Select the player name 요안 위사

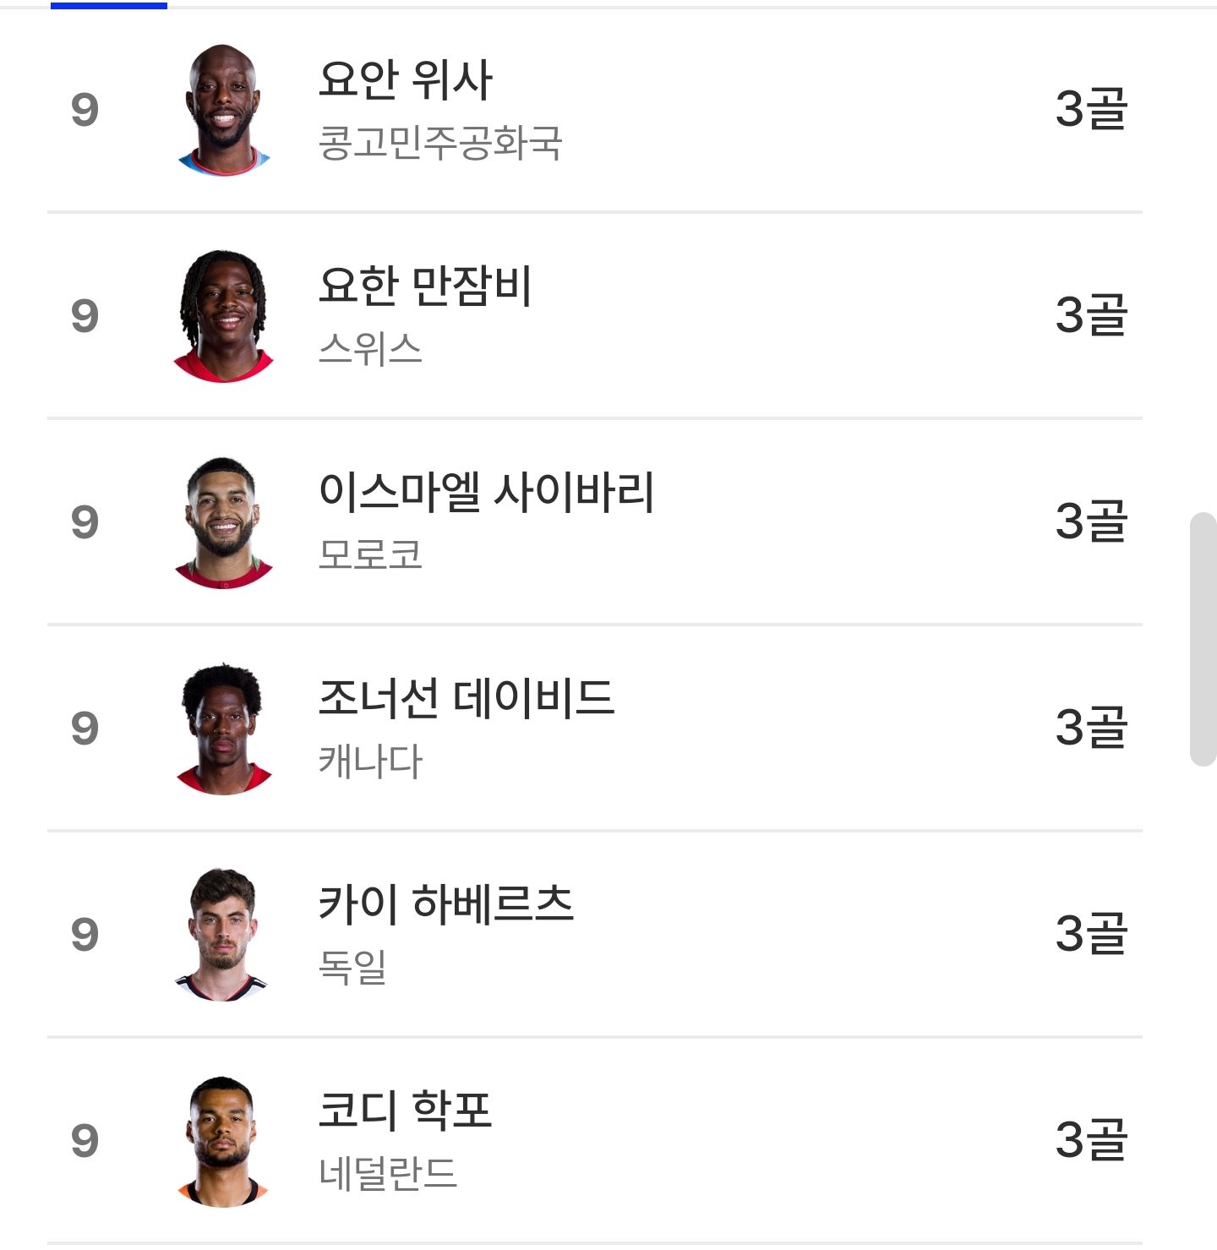[405, 79]
